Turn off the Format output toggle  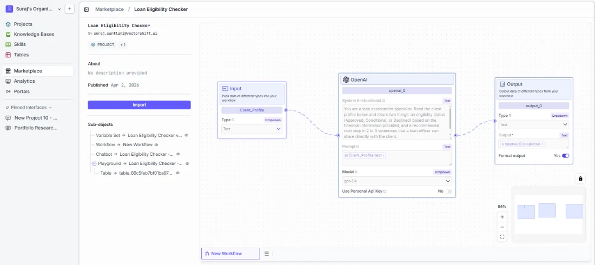(565, 156)
